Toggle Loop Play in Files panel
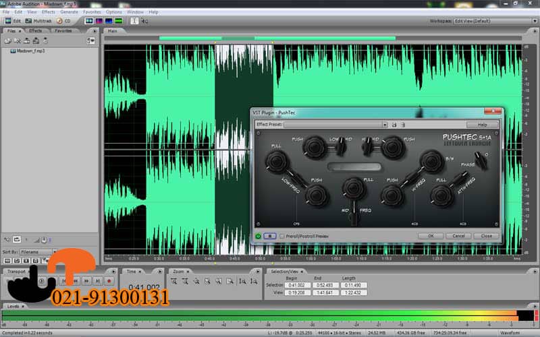The width and height of the screenshot is (540, 337). coord(16,240)
